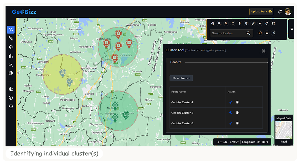The image size is (300, 165).
Task: Click the Cluster Tool title
Action: tap(175, 50)
